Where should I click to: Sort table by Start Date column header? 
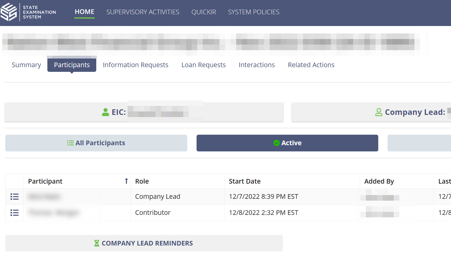[x=245, y=181]
